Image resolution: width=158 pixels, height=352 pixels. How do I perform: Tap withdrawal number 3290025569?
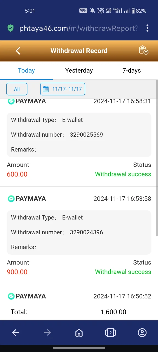(x=86, y=135)
